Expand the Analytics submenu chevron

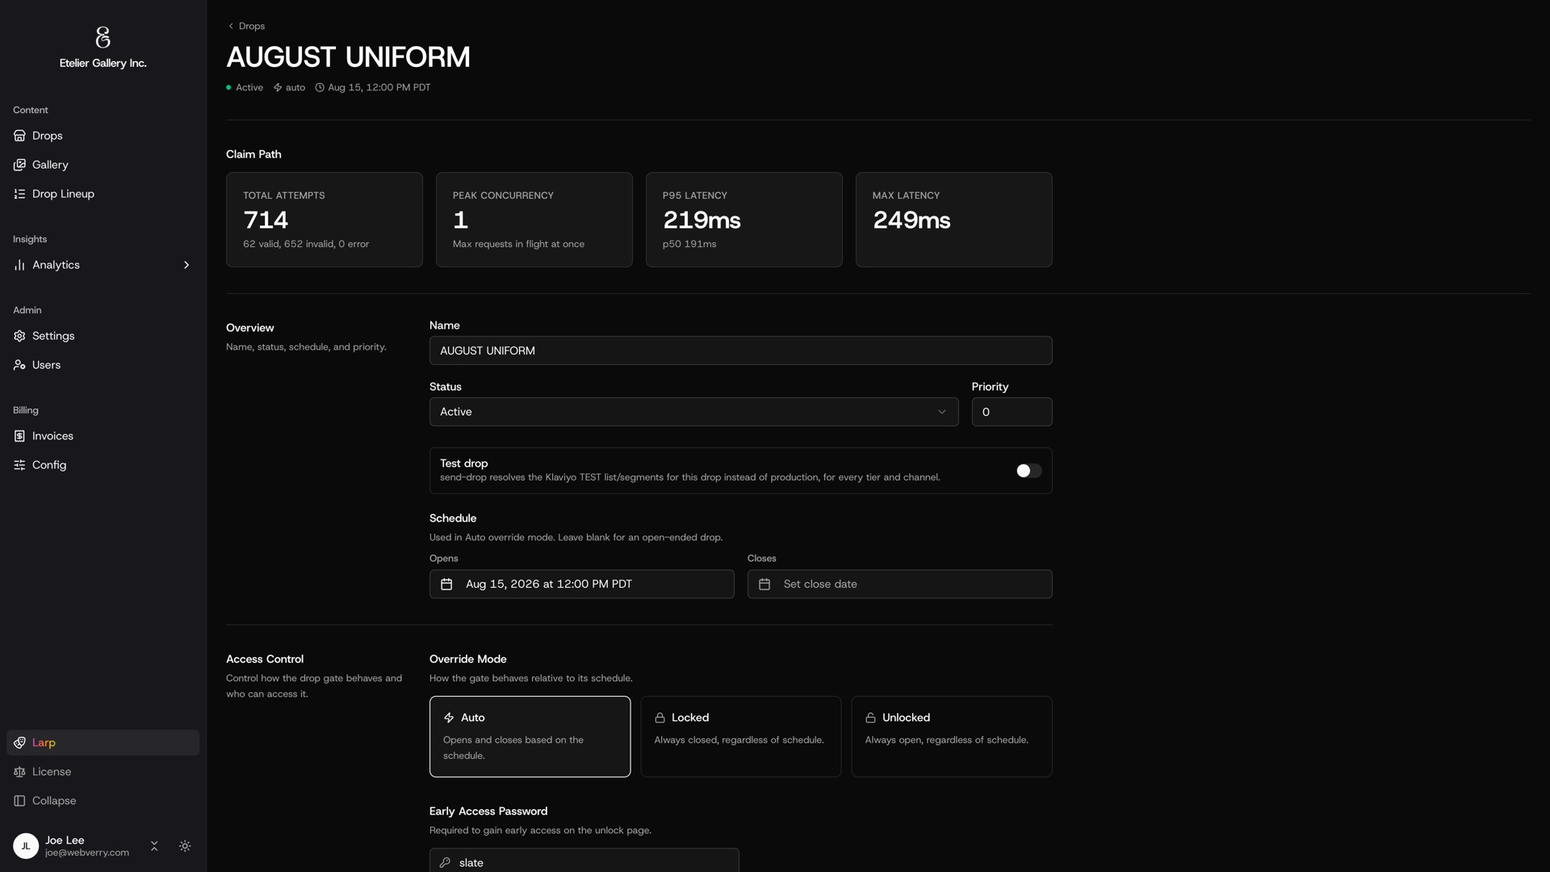click(x=186, y=265)
